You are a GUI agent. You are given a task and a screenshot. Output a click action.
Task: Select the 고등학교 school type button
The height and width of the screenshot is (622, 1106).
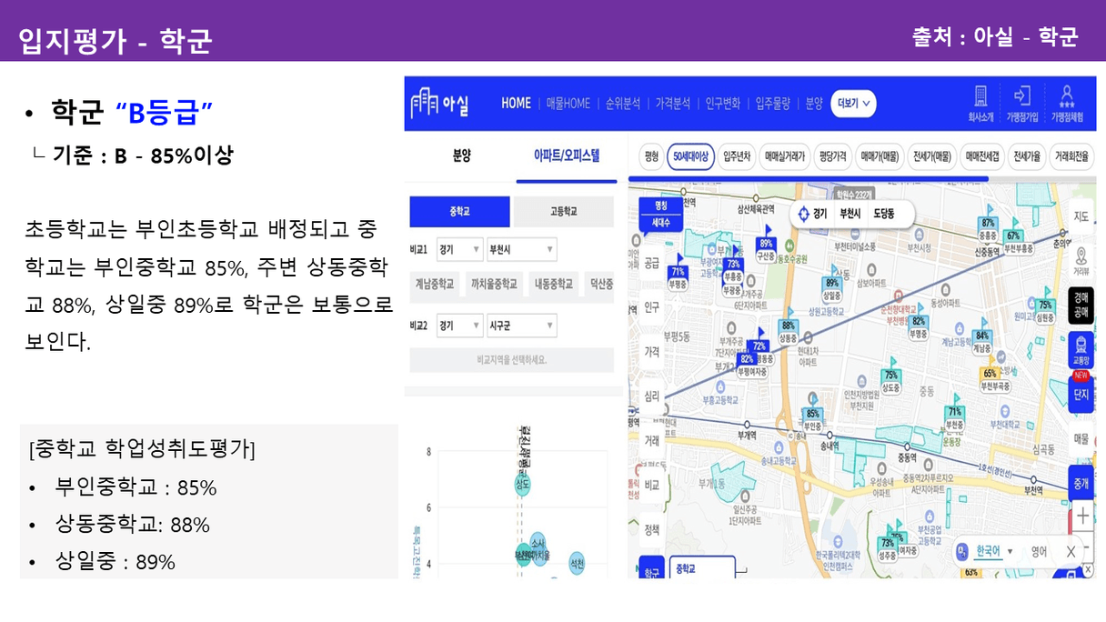coord(563,212)
